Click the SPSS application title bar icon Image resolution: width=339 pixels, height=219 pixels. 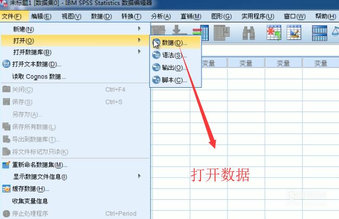(x=4, y=4)
